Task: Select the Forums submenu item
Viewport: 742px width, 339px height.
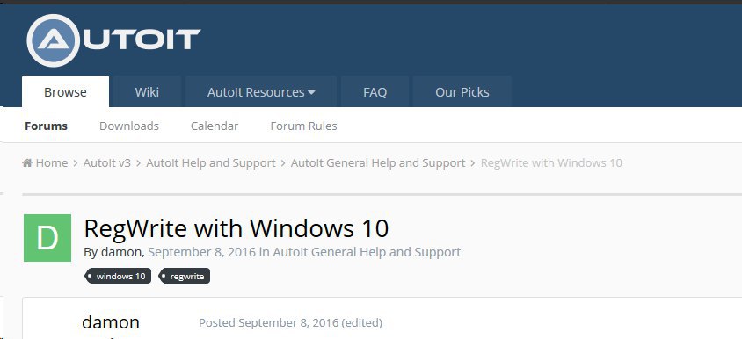Action: (46, 126)
